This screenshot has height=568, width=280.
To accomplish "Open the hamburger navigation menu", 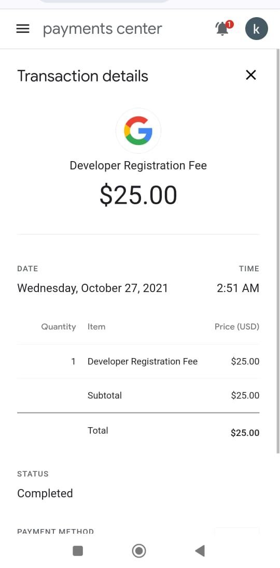I will coord(23,29).
